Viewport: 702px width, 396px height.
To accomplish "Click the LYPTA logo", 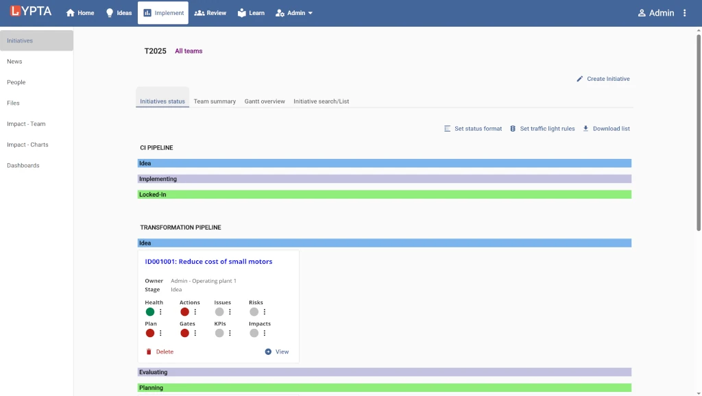I will click(x=31, y=11).
